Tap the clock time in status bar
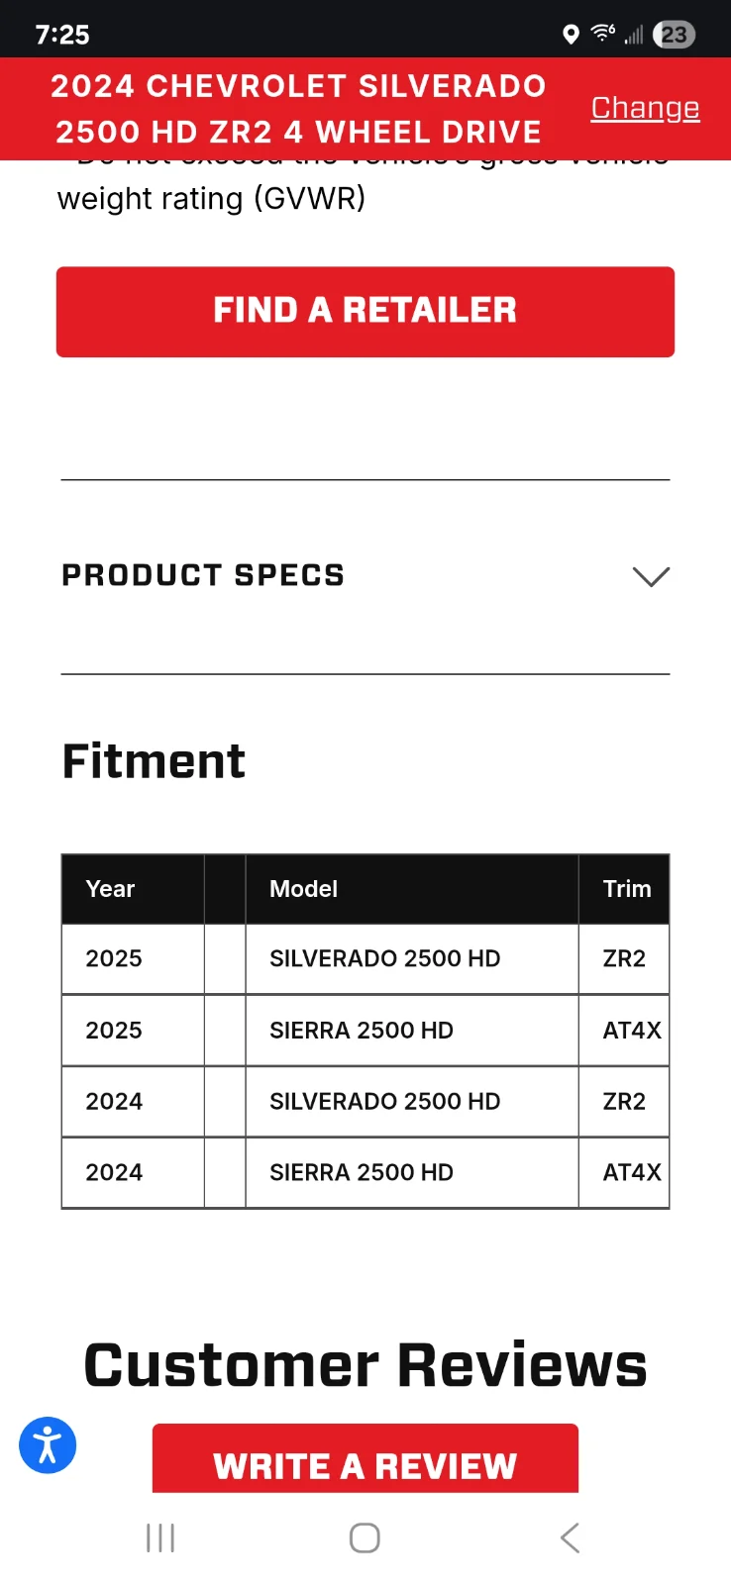 (x=62, y=35)
